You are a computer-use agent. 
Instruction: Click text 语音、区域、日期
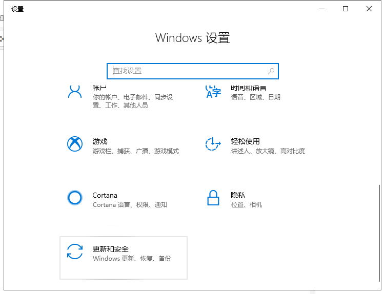pyautogui.click(x=256, y=97)
